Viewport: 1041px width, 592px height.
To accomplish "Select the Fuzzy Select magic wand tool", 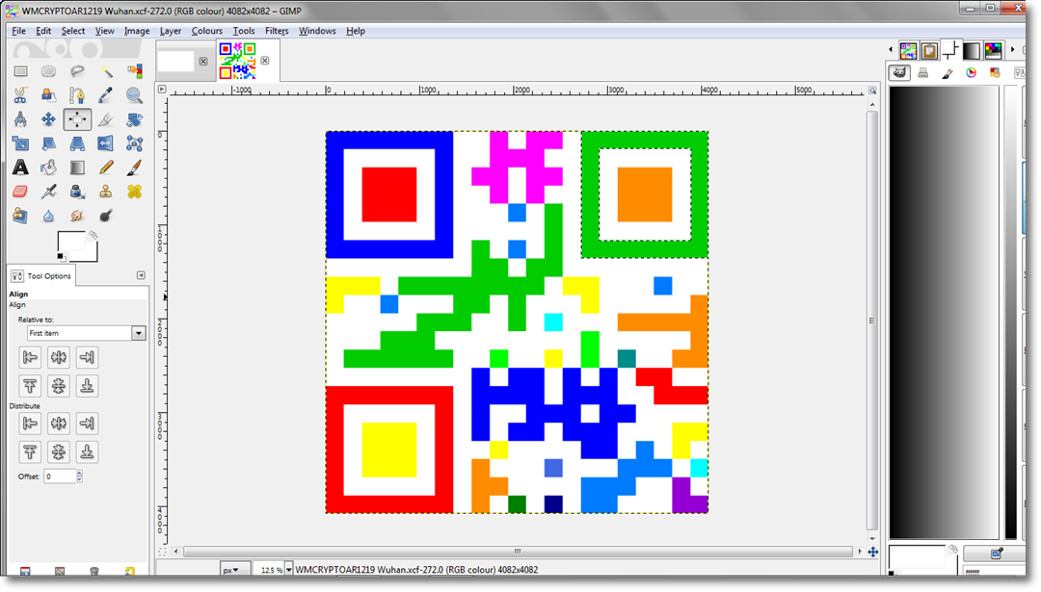I will [x=106, y=71].
